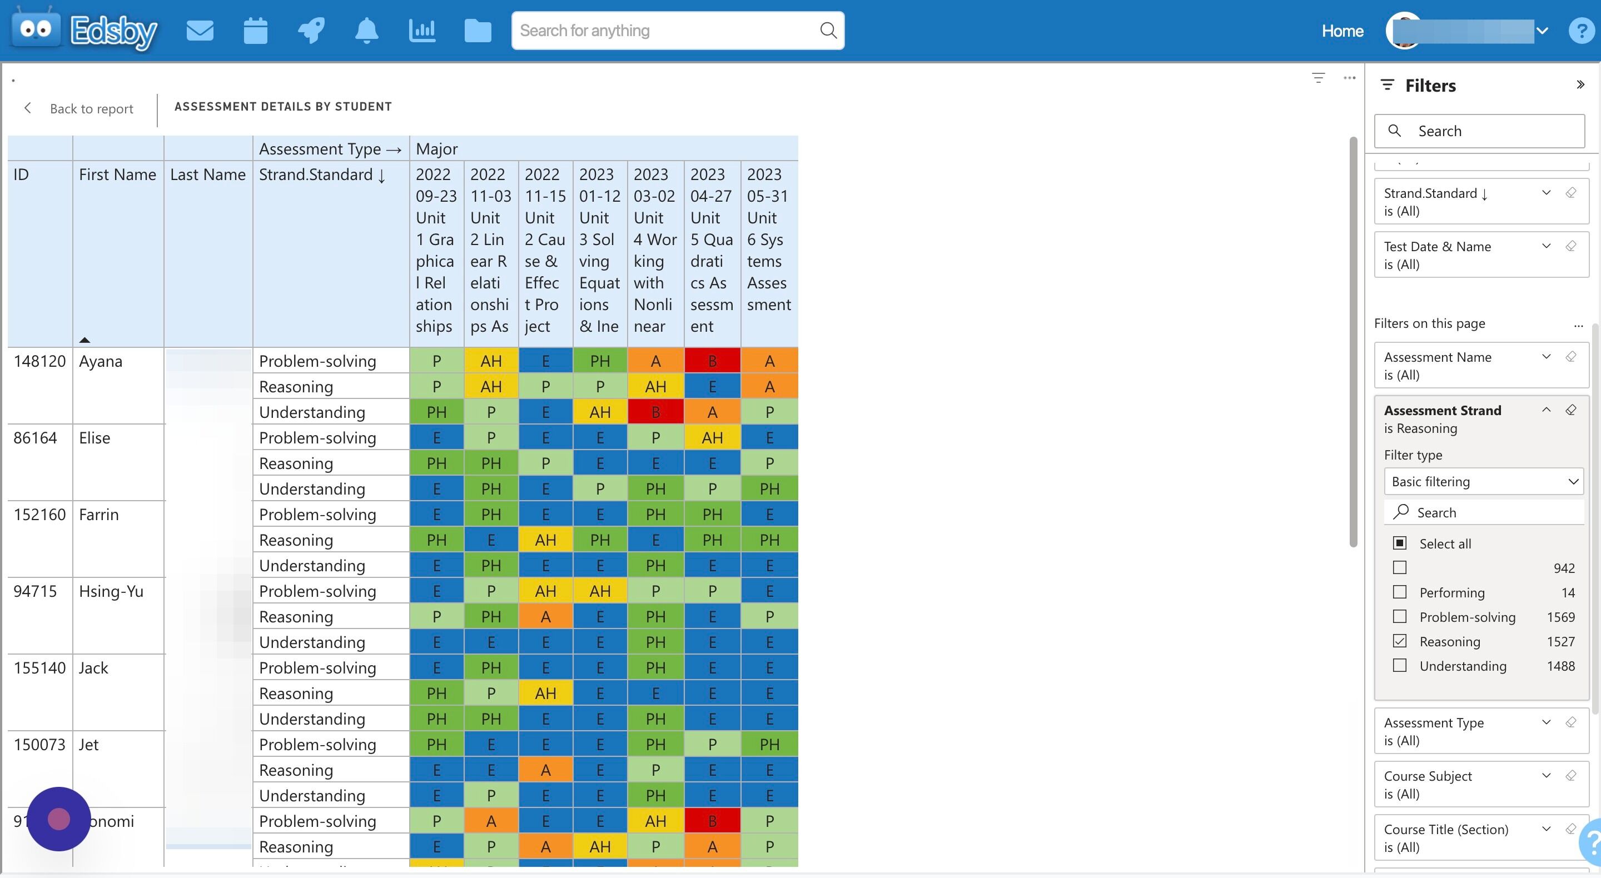Click the user profile avatar
Screen dimensions: 1601x878
pos(1405,31)
